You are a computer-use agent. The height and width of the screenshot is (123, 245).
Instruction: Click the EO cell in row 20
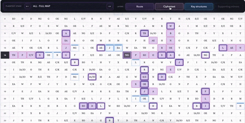coord(197,99)
